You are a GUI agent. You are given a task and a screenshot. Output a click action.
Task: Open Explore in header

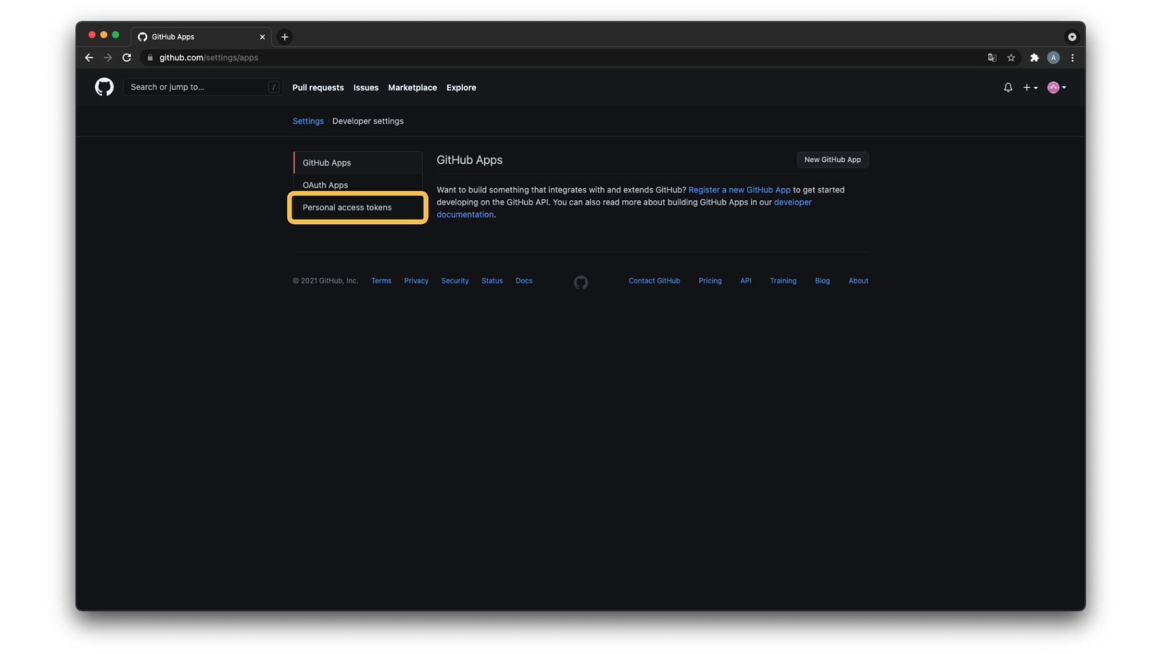461,88
